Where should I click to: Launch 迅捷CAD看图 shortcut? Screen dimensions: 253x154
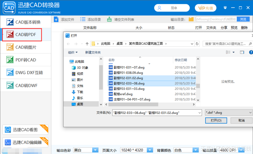(x=25, y=130)
